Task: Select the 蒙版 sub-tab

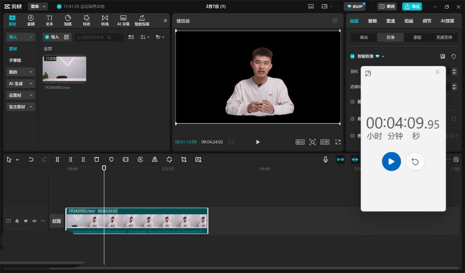Action: (417, 37)
